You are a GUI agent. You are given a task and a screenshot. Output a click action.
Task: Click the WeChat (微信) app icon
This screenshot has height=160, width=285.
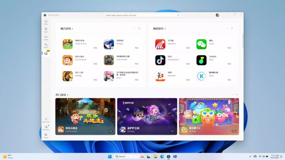point(202,44)
